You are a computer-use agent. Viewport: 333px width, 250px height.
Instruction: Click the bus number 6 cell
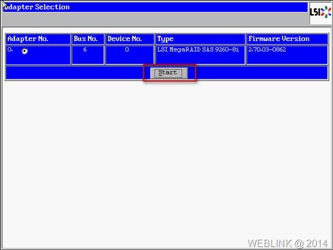tap(88, 55)
